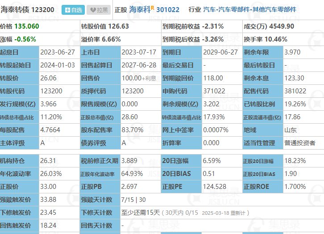This screenshot has height=234, width=324.
Task: Click the orange R marker beside 海泰科
Action: 153,8
